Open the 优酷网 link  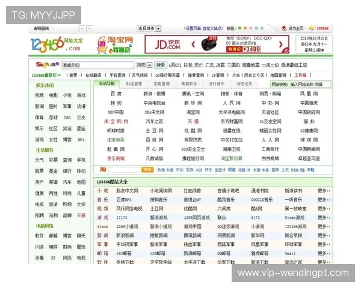193,131
